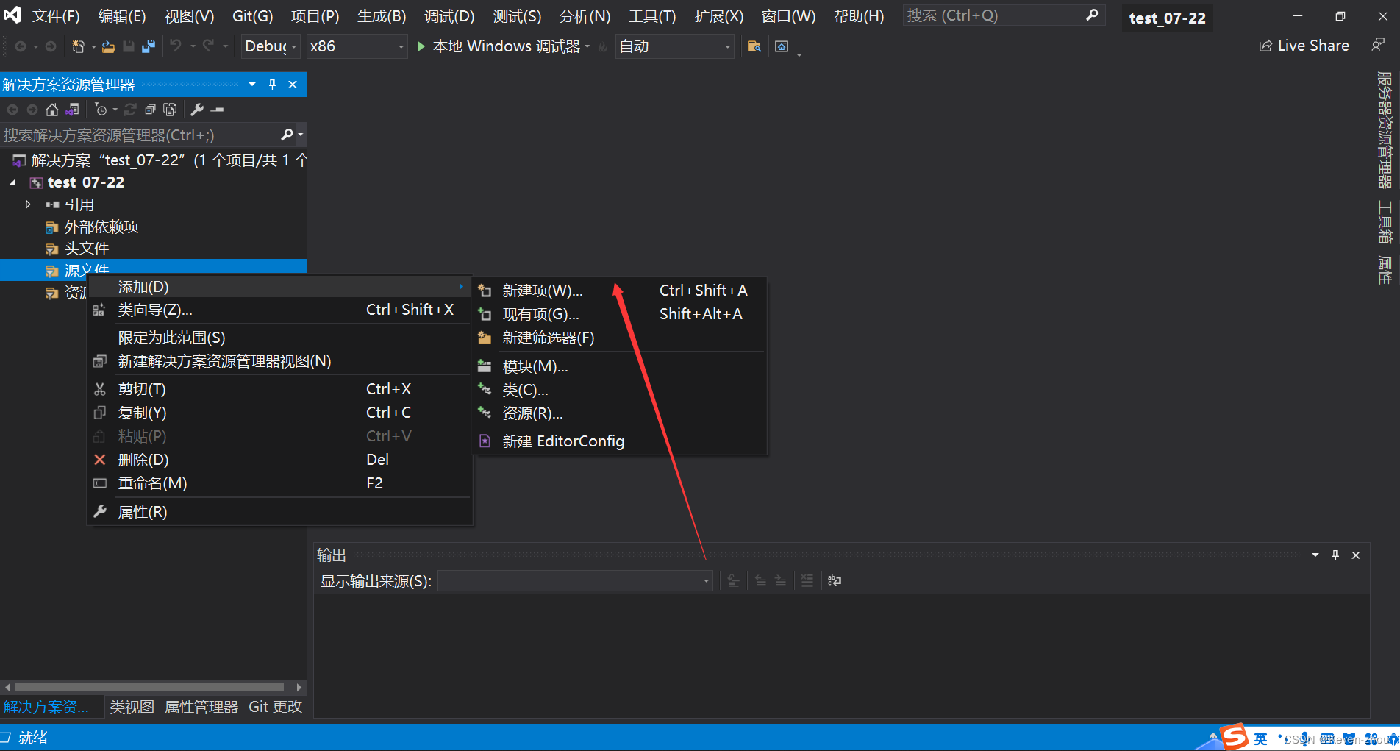Viewport: 1400px width, 751px height.
Task: Click the properties wrench icon in Solution Explorer
Action: point(197,110)
